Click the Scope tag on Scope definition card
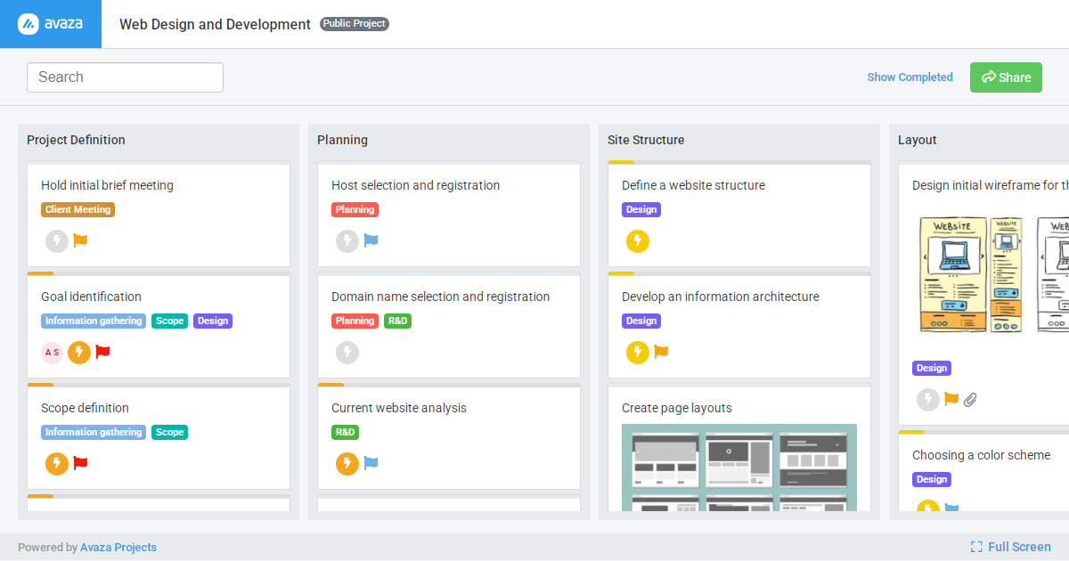Screen dimensions: 1069x561 coord(169,433)
